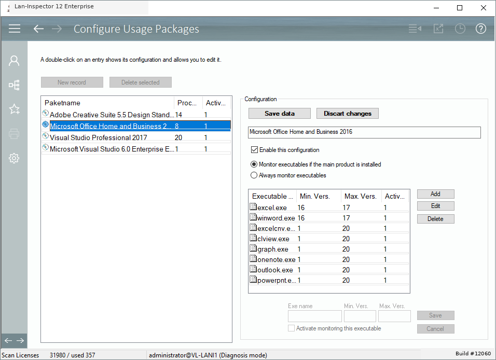Click the Cancel button for executable entry
This screenshot has height=360, width=496.
436,329
